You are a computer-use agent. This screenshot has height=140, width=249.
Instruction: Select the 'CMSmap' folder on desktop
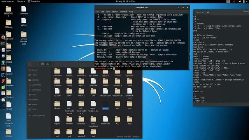[9, 24]
